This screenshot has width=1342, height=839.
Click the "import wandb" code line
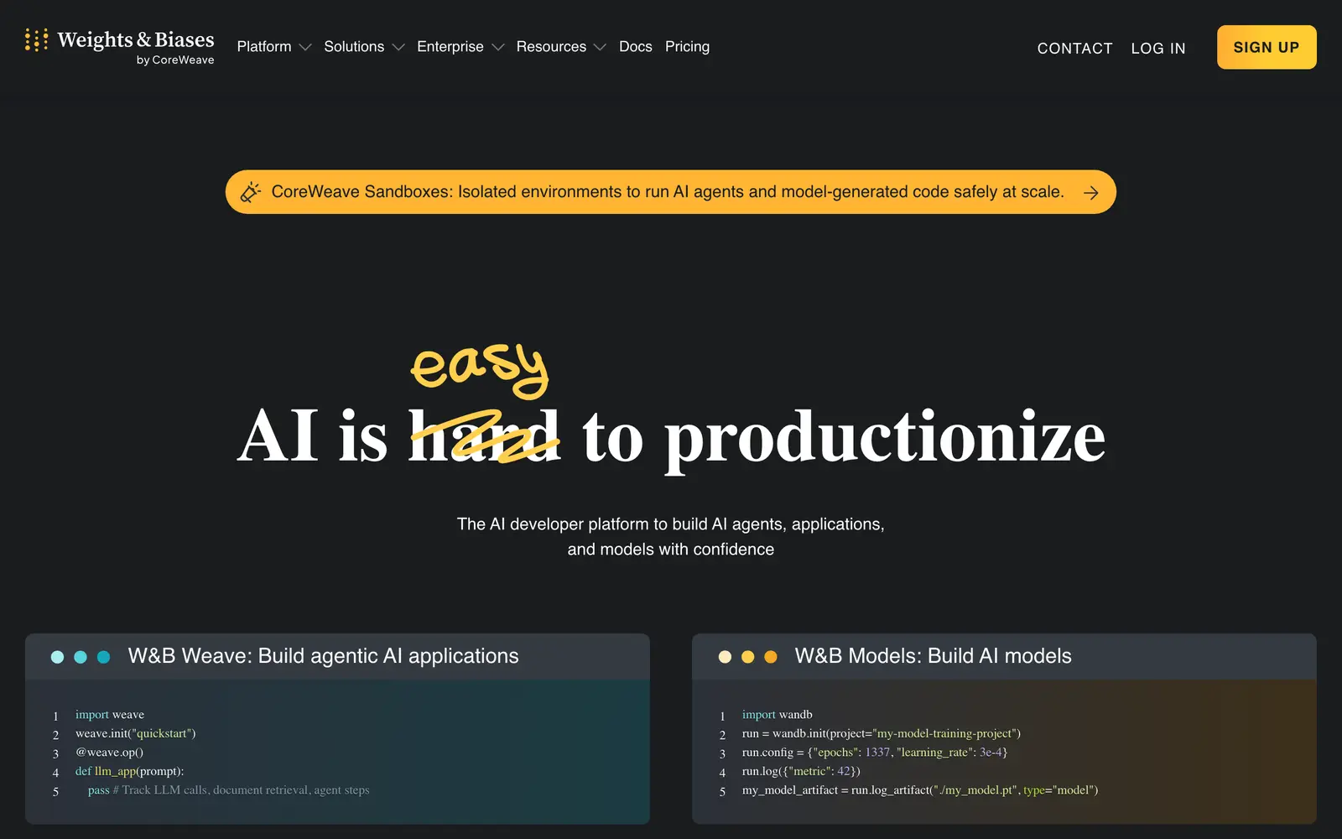click(x=778, y=715)
